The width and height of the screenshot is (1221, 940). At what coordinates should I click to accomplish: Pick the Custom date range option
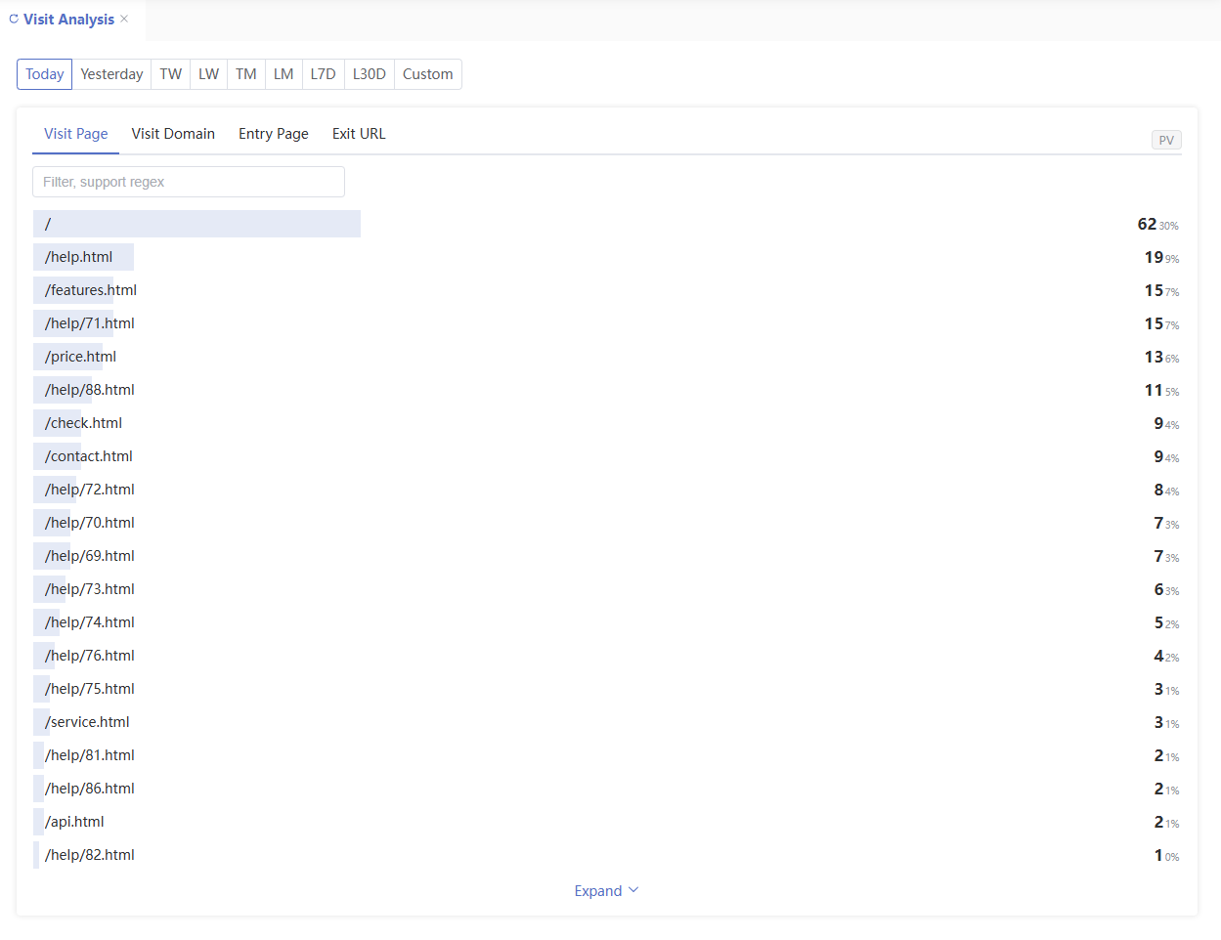point(427,74)
